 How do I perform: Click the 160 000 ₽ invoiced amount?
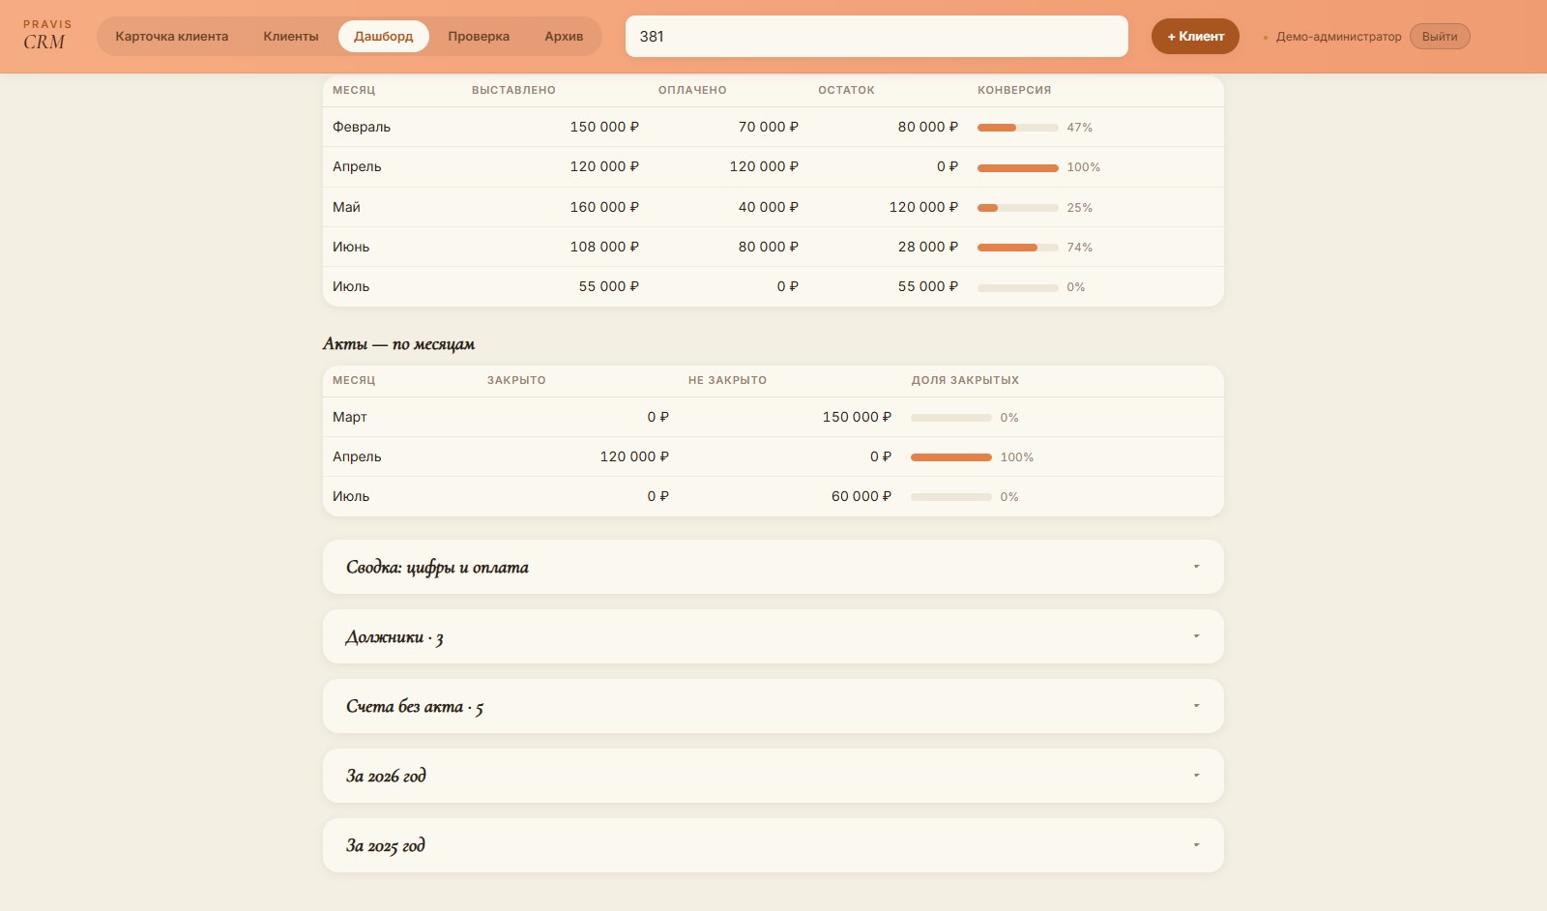point(604,207)
